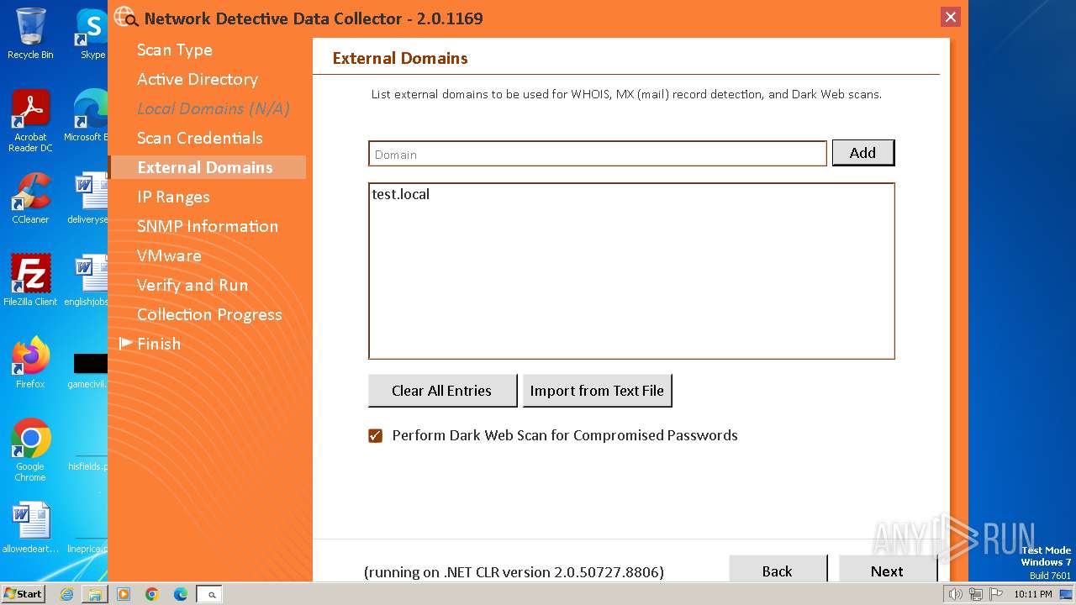Go to the Scan Type step
This screenshot has height=605, width=1076.
(x=175, y=50)
